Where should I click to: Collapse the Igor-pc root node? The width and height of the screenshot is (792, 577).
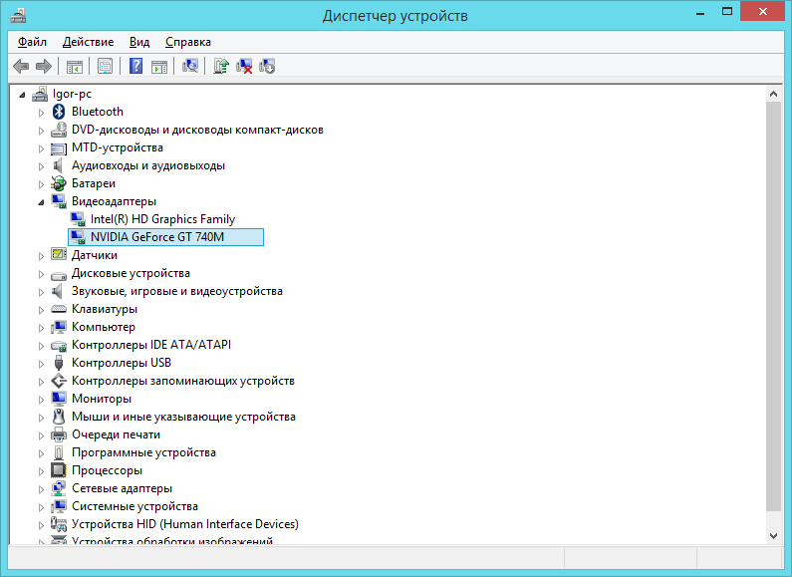point(22,95)
